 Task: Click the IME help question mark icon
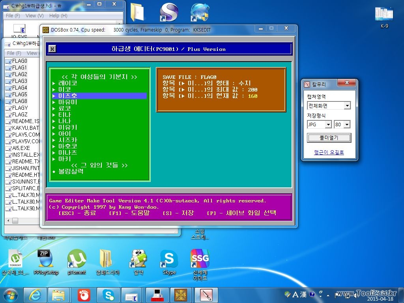pyautogui.click(x=312, y=294)
